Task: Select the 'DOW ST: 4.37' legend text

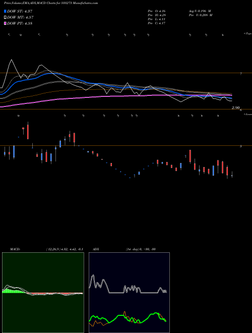Action: [x=20, y=11]
